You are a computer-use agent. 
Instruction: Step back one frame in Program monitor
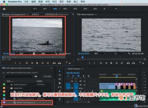coord(106,63)
